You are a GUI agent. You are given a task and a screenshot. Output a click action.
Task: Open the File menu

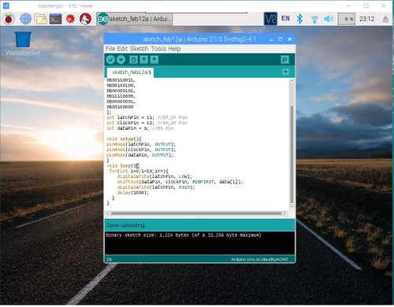point(110,49)
